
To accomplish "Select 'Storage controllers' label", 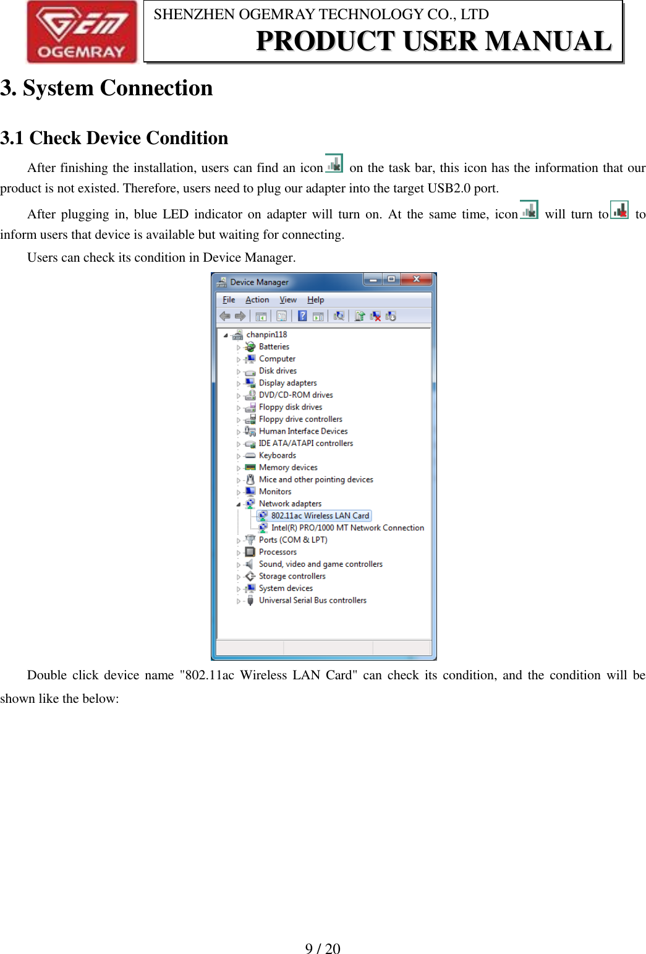I will point(292,576).
